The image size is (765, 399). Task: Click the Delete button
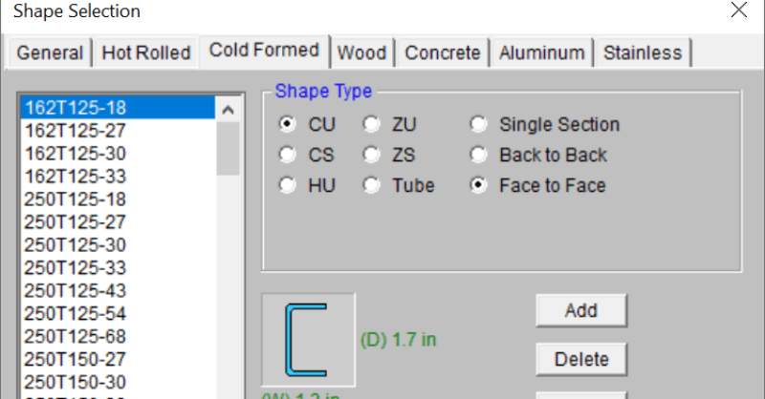580,359
